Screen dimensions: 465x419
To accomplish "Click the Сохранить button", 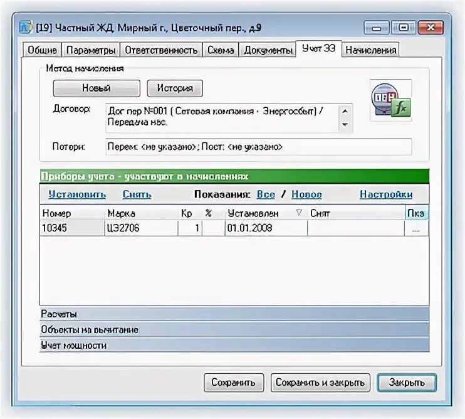I will [x=234, y=383].
